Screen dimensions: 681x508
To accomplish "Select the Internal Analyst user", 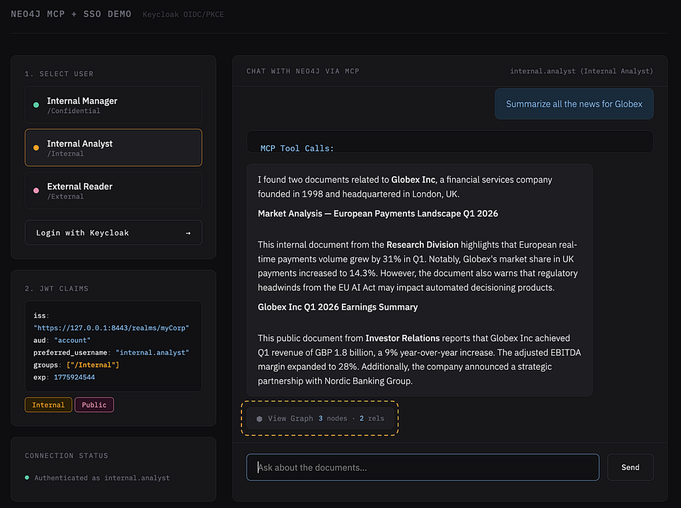I will (113, 147).
